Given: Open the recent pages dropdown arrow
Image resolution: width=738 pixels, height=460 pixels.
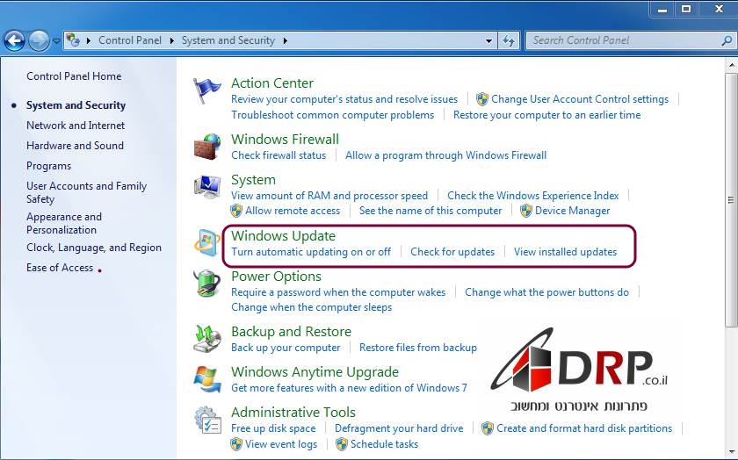Looking at the screenshot, I should click(x=56, y=40).
